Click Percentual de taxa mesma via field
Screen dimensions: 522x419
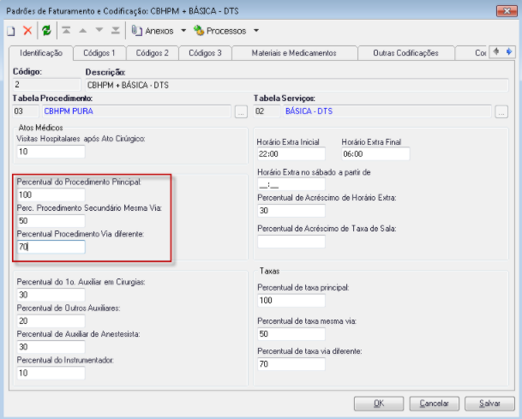[x=291, y=334]
